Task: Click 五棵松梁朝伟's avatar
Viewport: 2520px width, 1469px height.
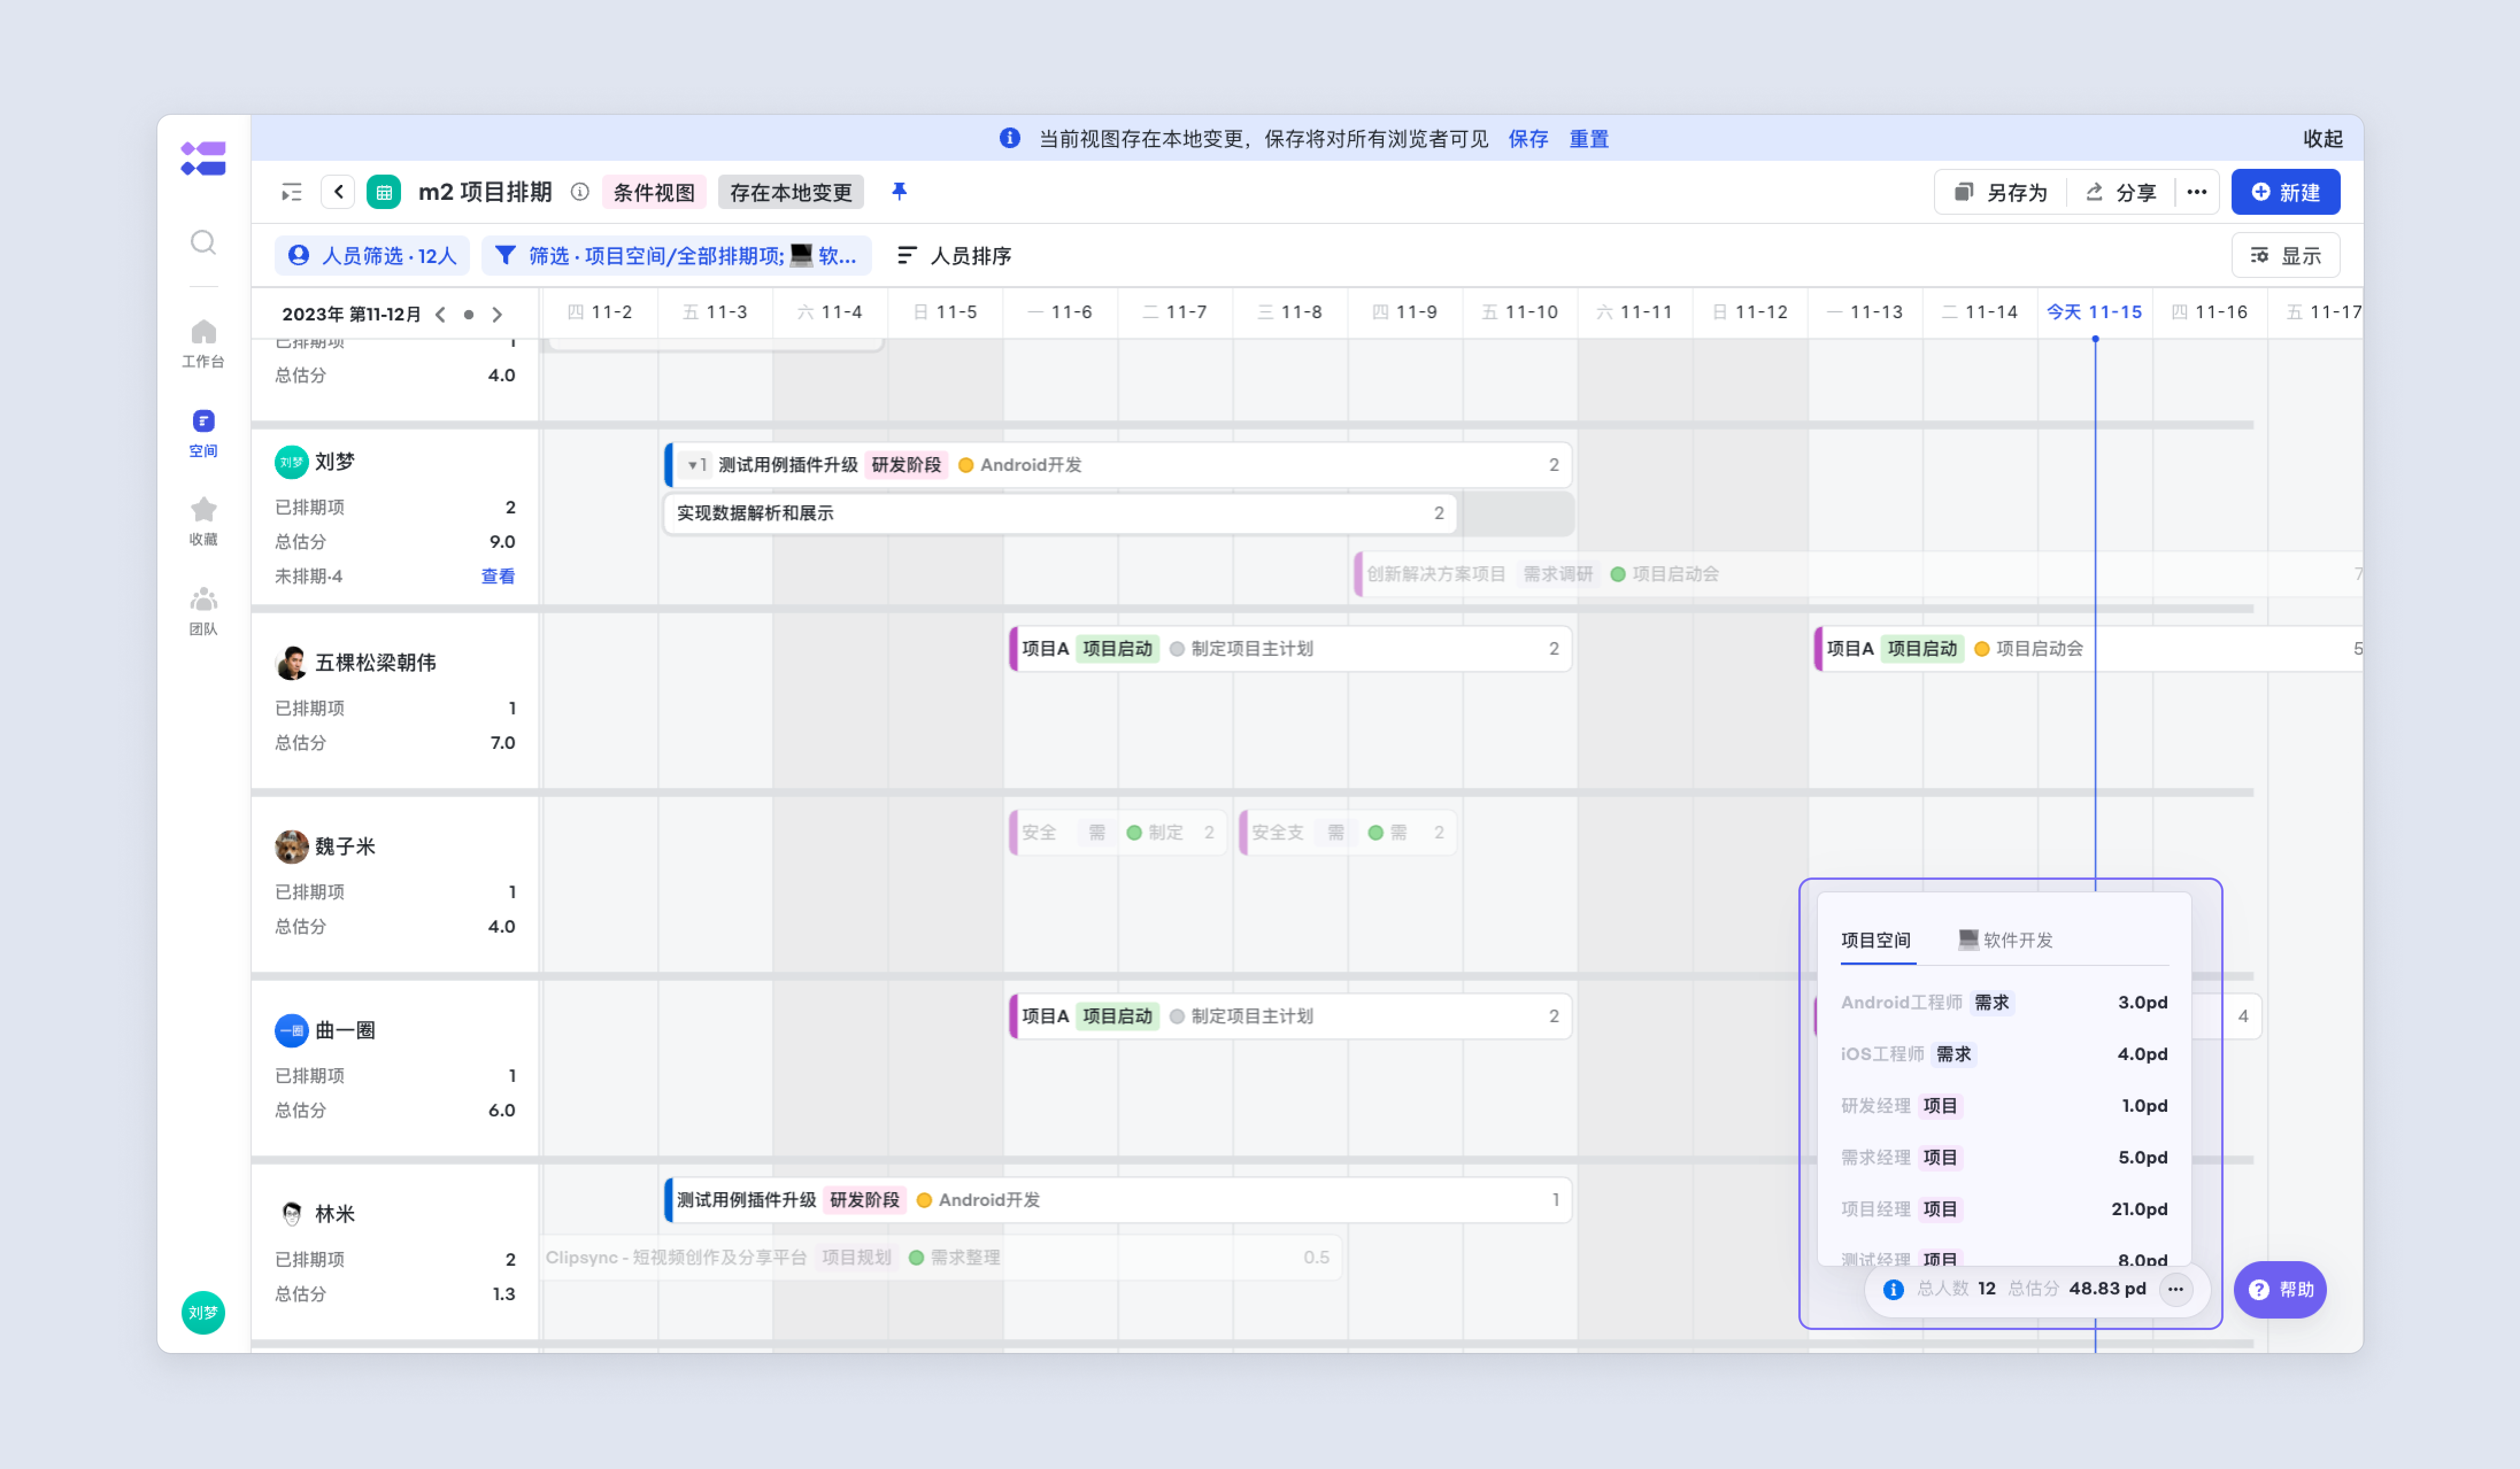Action: tap(291, 663)
